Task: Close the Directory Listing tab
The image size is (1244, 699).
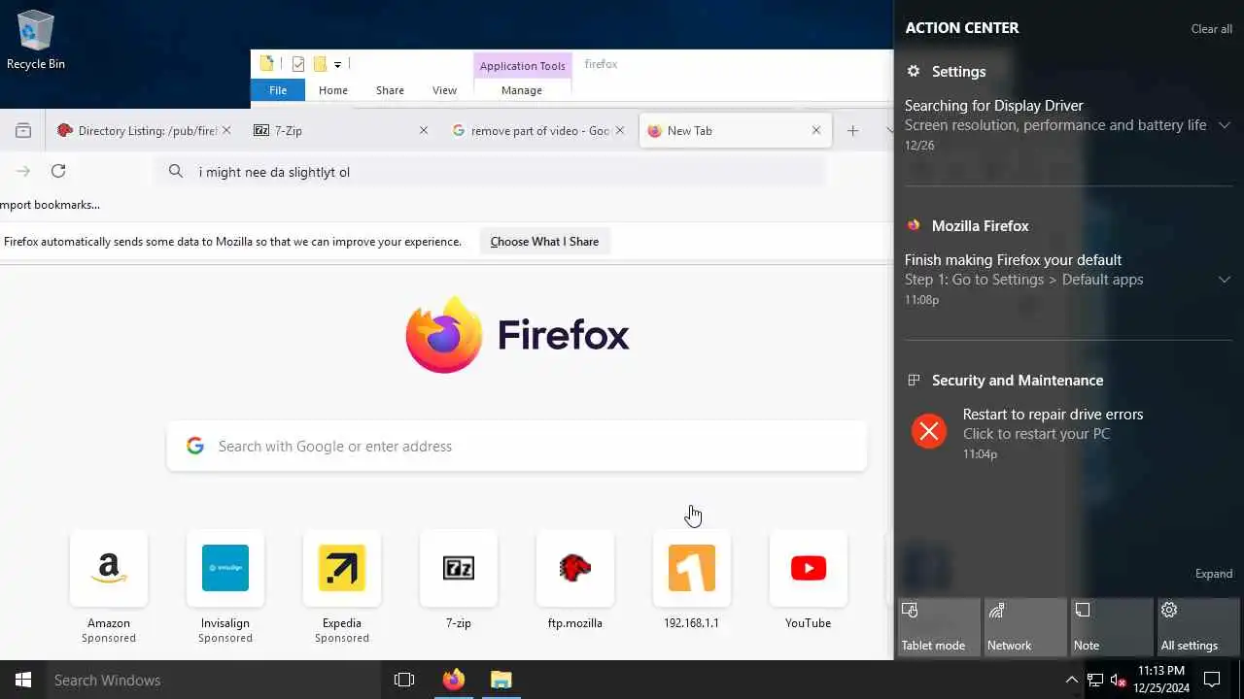Action: tap(226, 130)
